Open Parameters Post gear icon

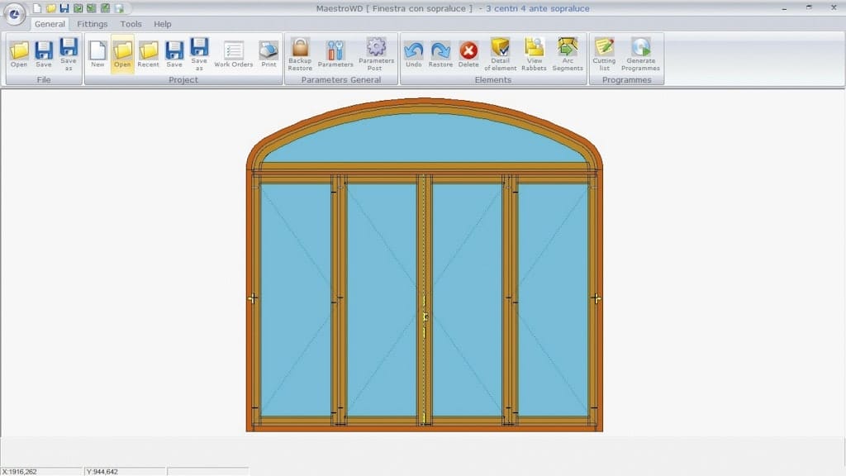[x=376, y=54]
